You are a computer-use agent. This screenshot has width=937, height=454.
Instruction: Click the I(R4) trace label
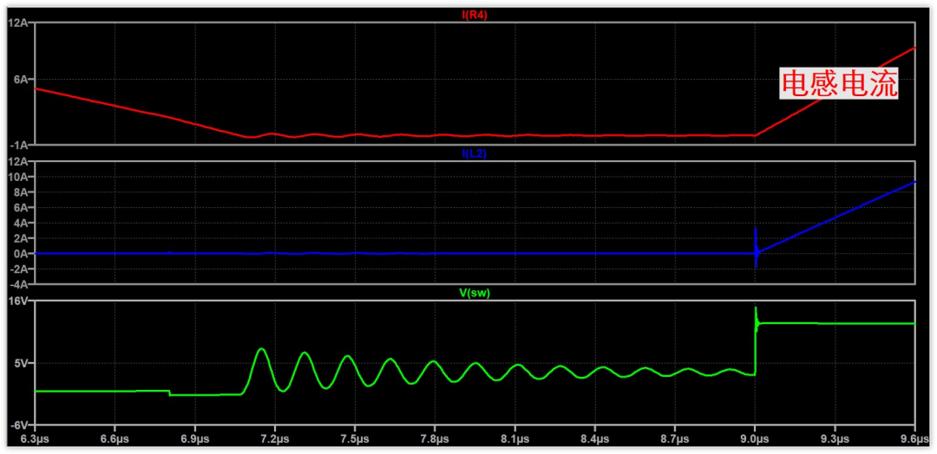pos(475,16)
